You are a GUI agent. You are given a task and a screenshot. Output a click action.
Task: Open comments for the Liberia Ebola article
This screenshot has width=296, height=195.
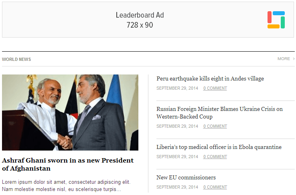pos(215,157)
